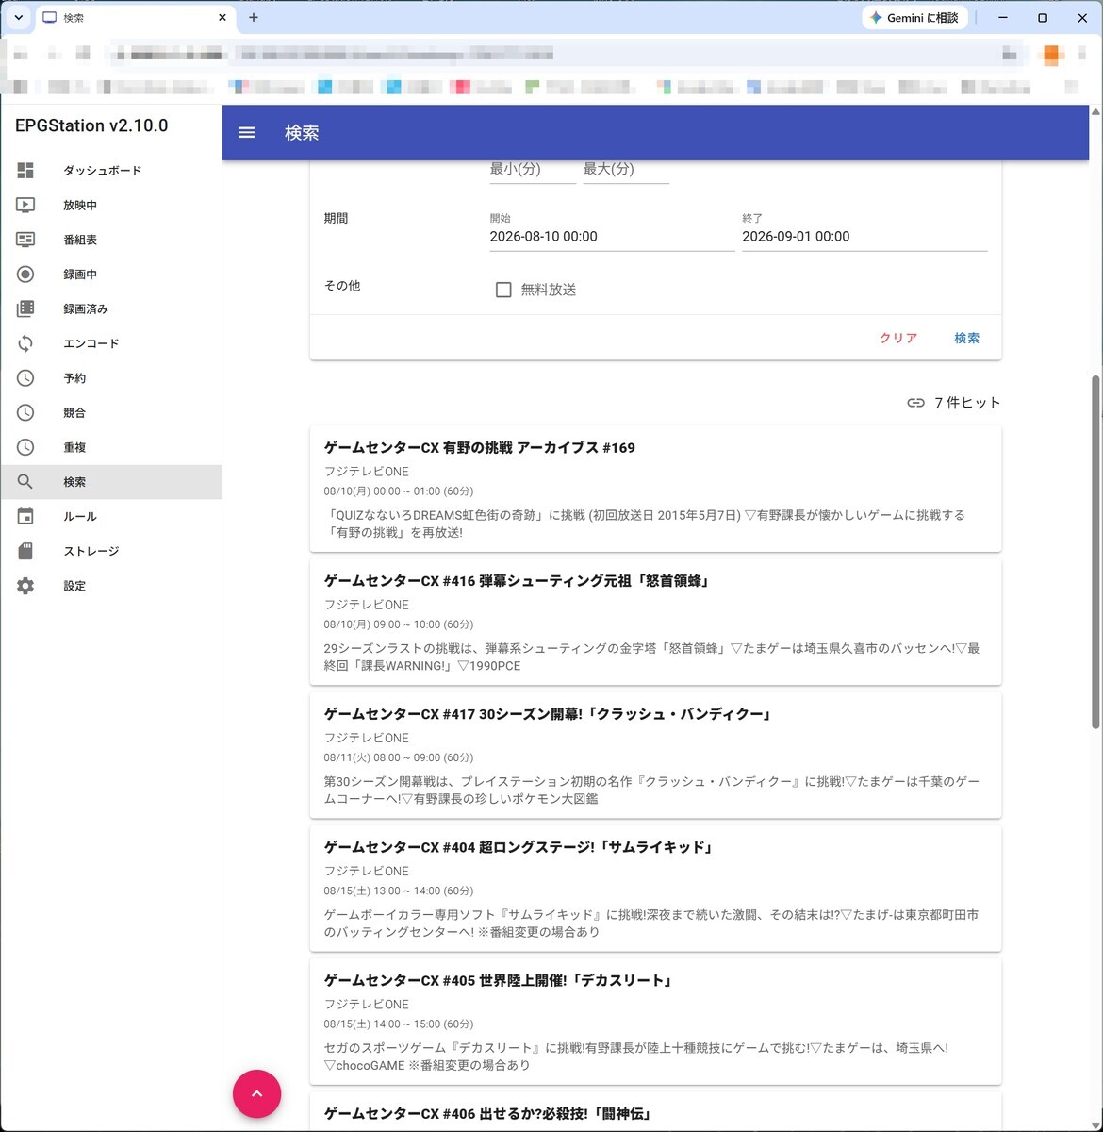Select the 設定 menu item
Viewport: 1103px width, 1132px height.
pos(111,586)
